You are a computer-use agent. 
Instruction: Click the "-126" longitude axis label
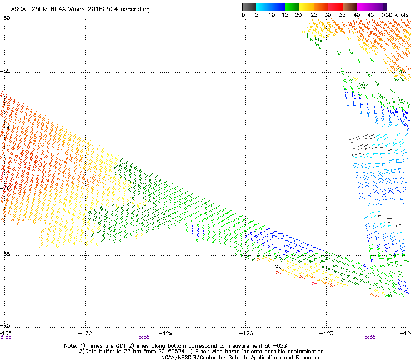click(246, 333)
